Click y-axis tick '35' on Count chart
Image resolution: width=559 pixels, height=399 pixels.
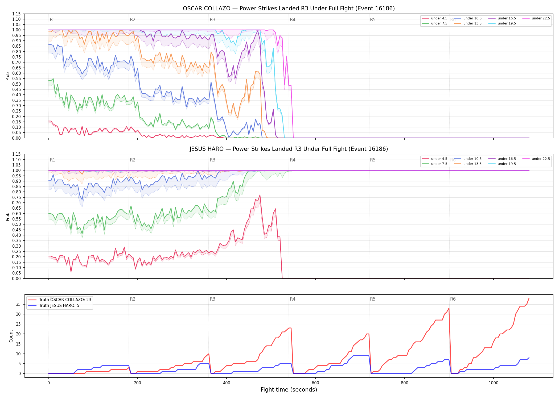tap(18, 304)
